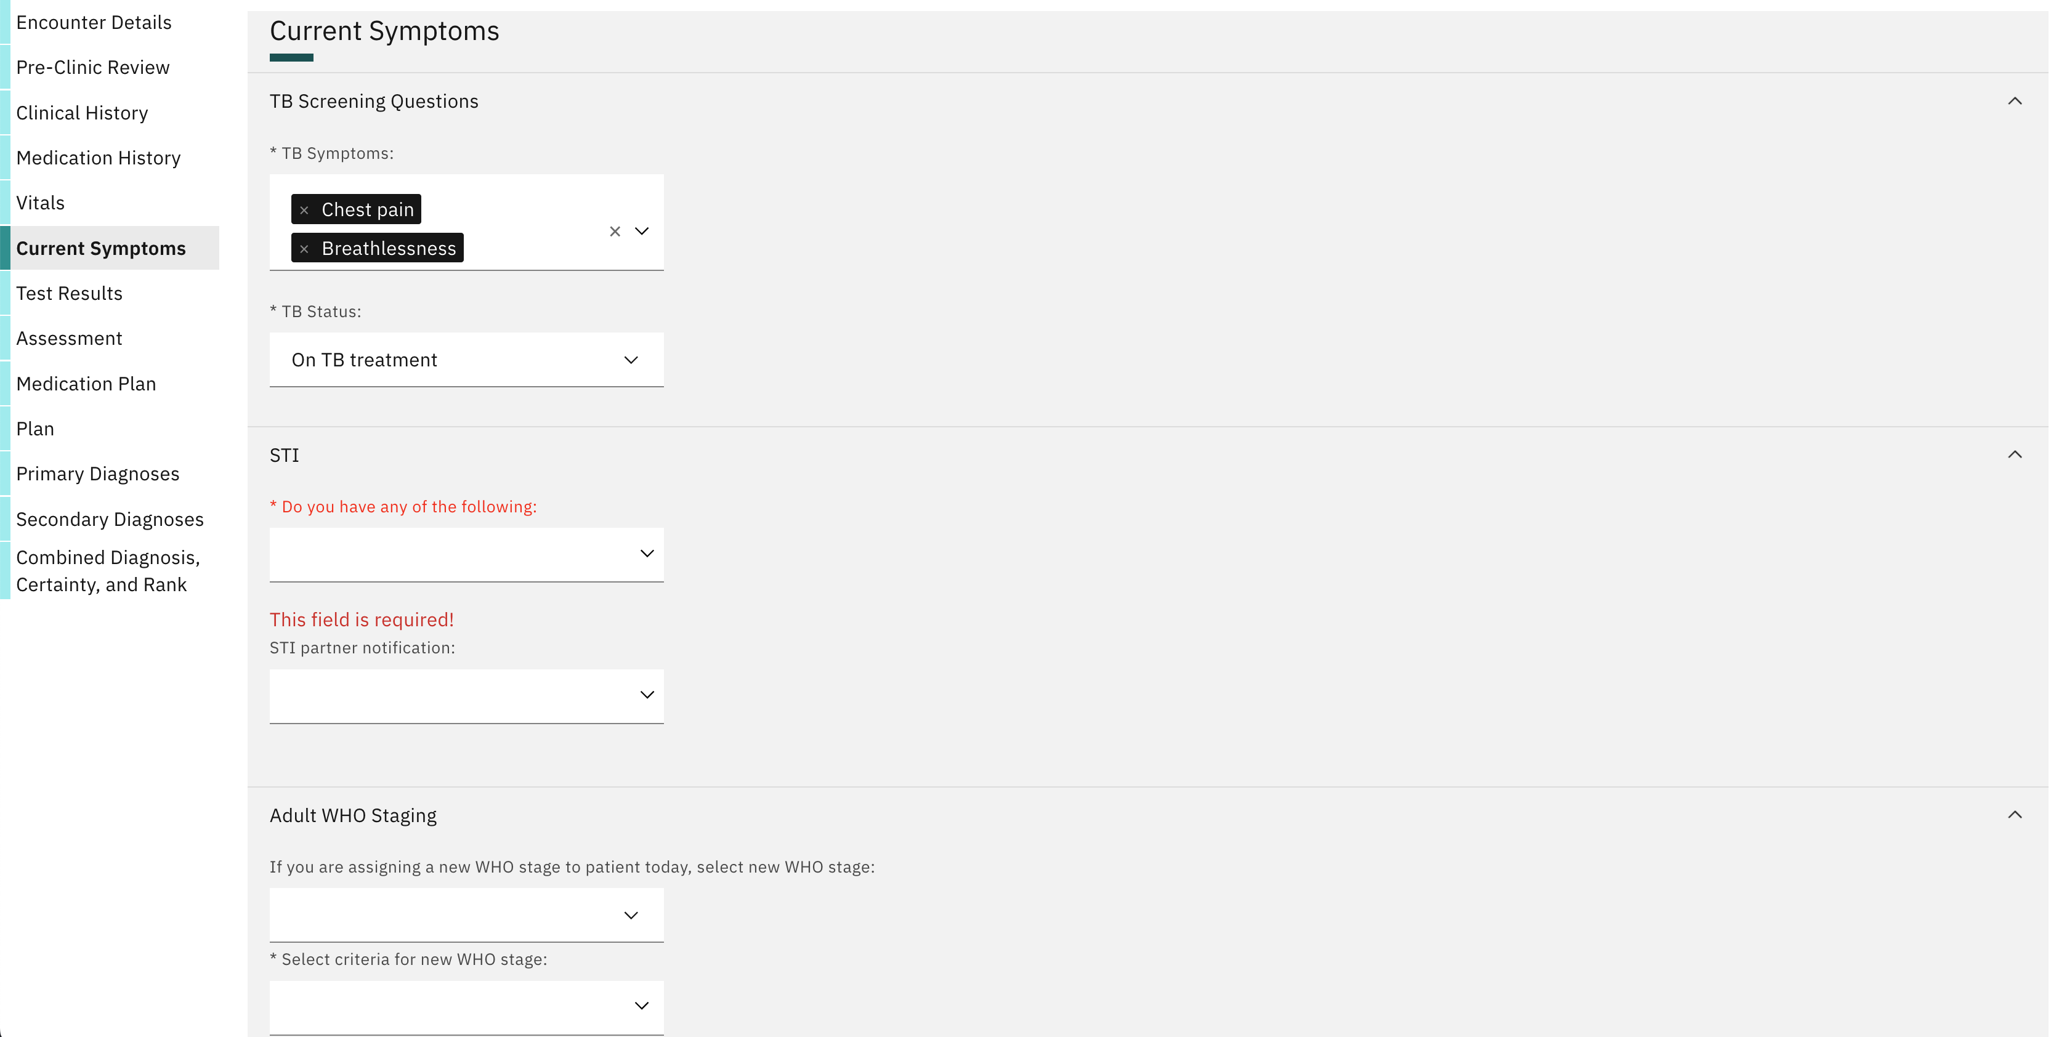The height and width of the screenshot is (1037, 2051).
Task: Expand the Adult WHO Staging dropdown
Action: [x=632, y=914]
